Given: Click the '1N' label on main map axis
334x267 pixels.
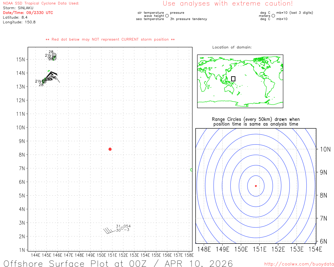Looking at the screenshot, I should [x=22, y=250].
